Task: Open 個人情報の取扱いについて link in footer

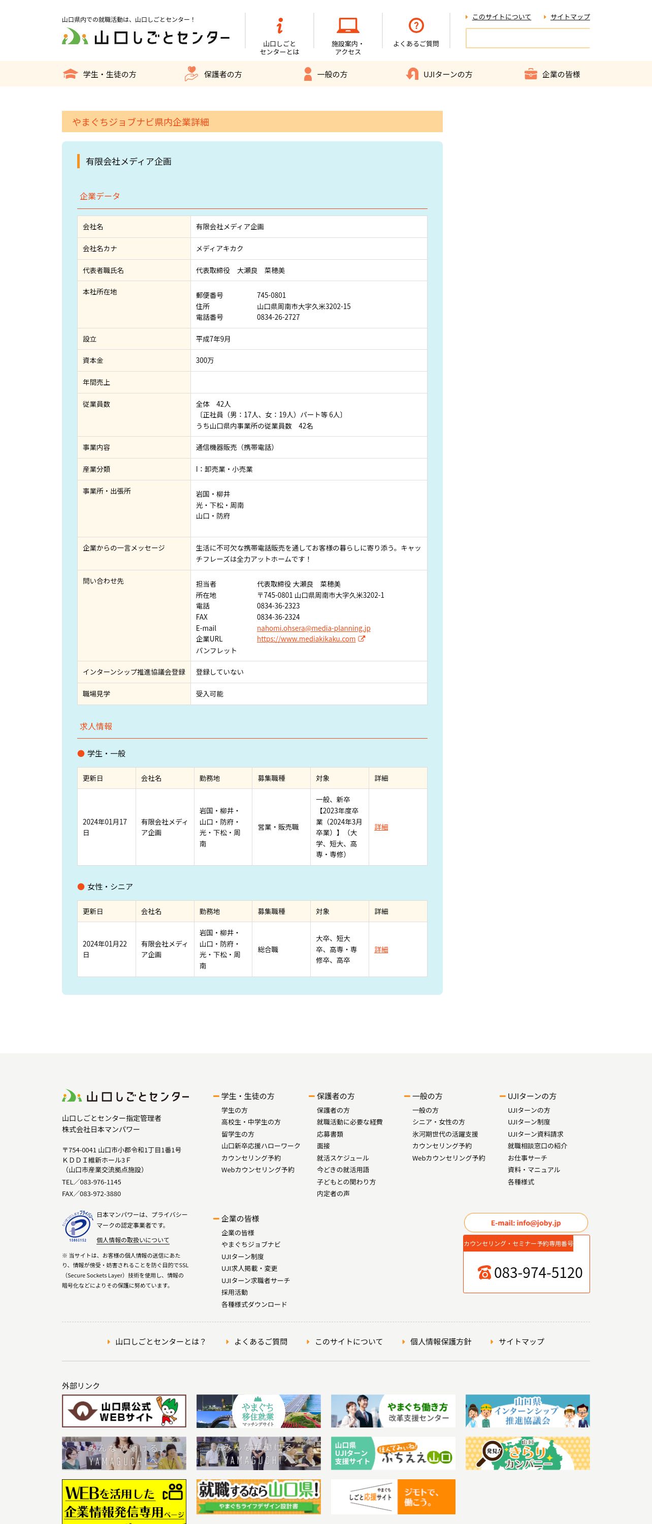Action: pyautogui.click(x=133, y=1240)
